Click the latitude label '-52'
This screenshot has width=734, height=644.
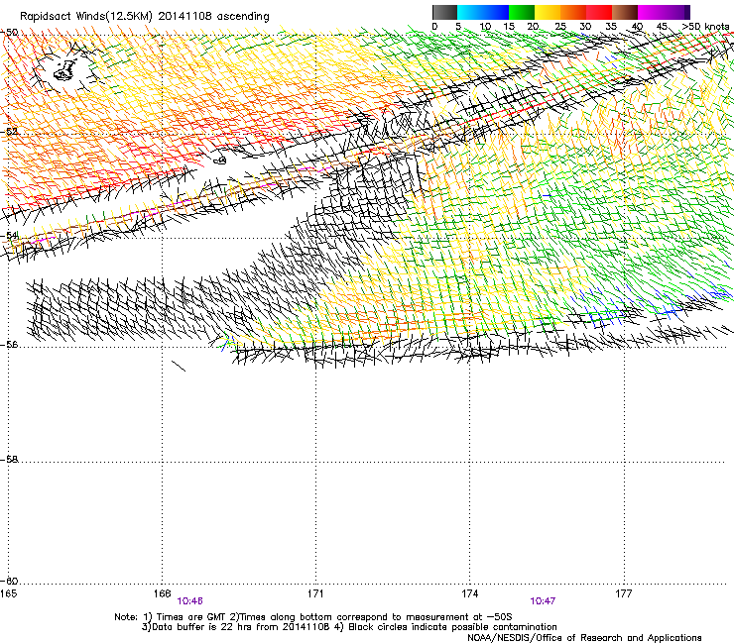9,132
